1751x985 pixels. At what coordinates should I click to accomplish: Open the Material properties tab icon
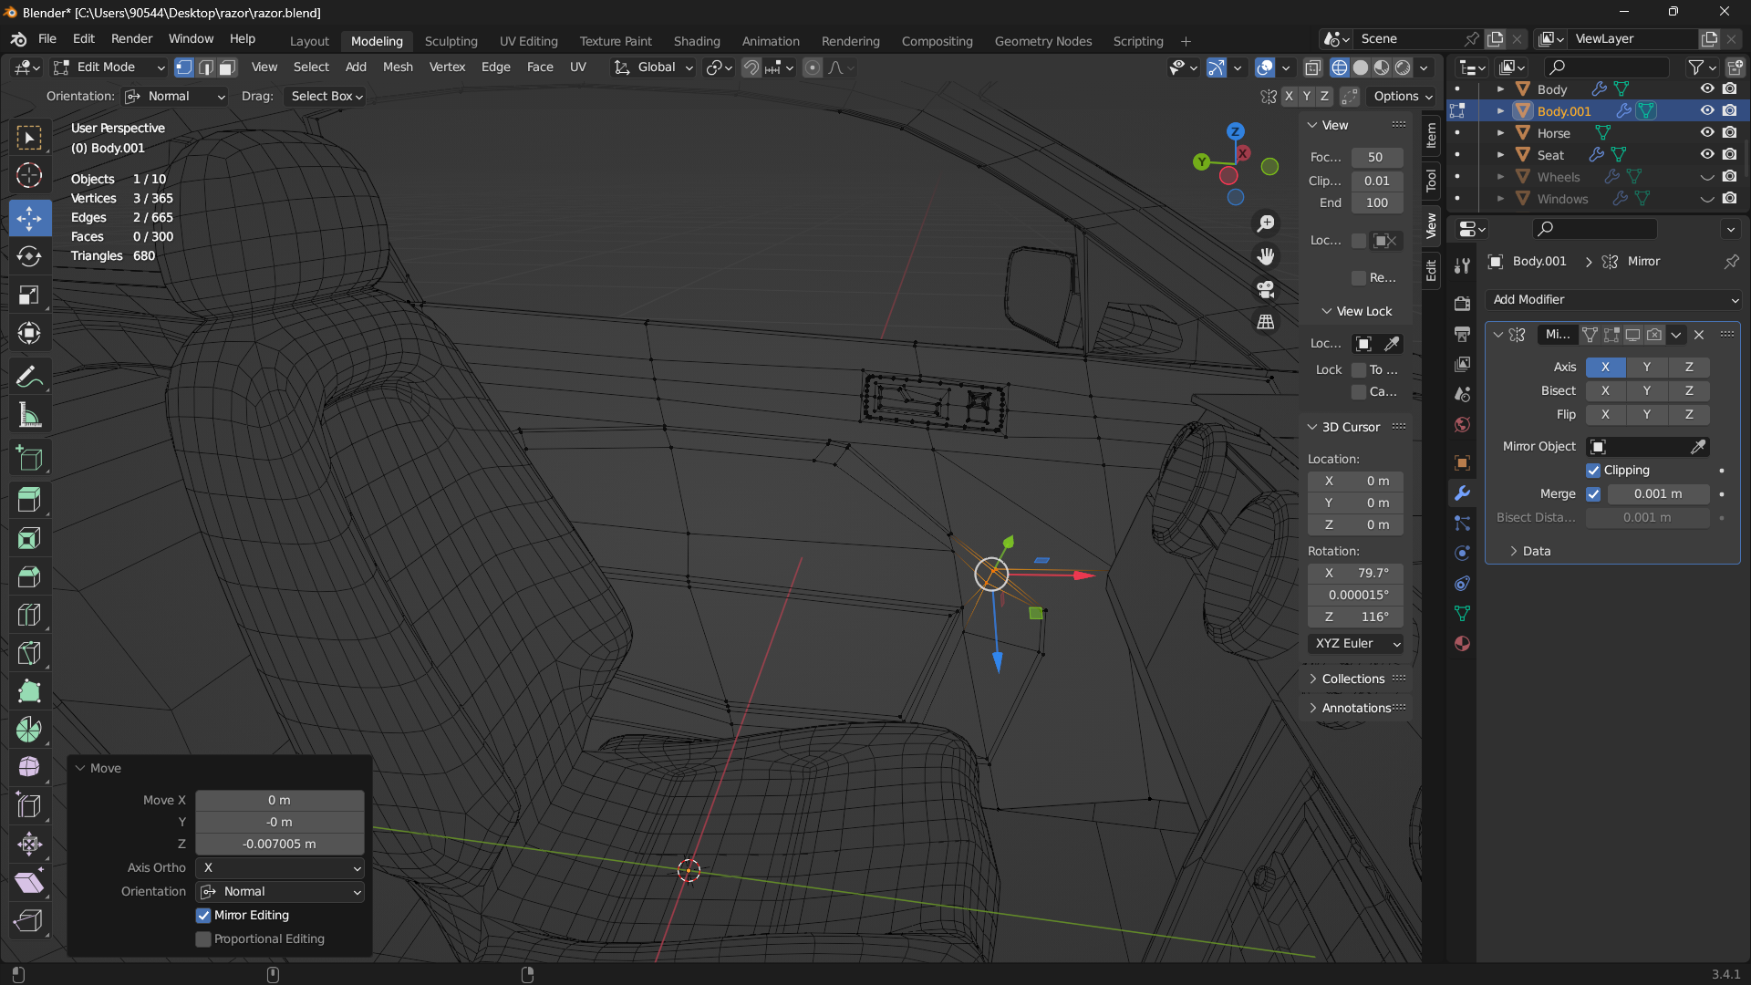click(x=1462, y=644)
